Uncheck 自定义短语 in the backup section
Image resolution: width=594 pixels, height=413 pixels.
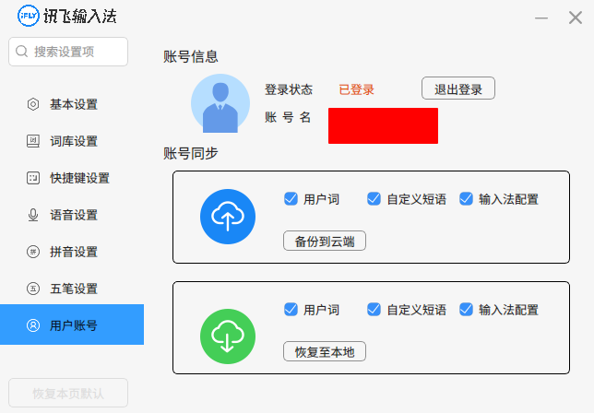(374, 199)
